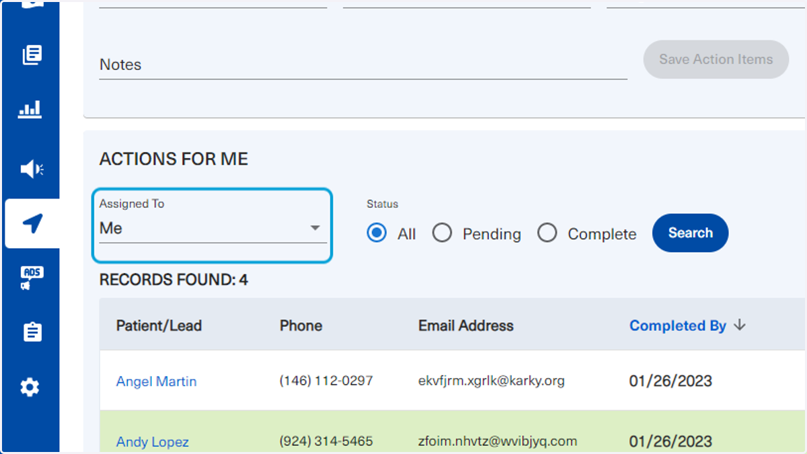
Task: Sort by the Completed By column header
Action: coord(677,326)
